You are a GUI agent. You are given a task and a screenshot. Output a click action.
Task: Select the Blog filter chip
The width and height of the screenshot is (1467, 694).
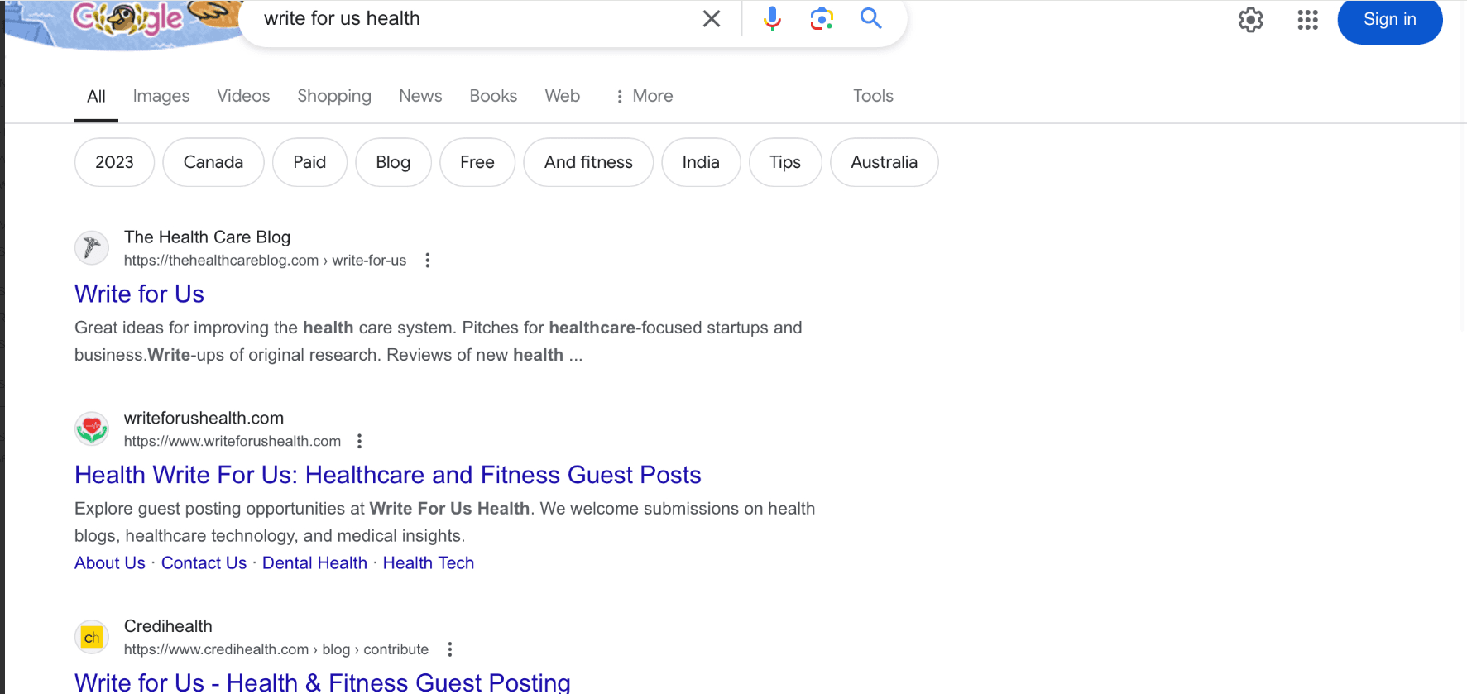click(393, 162)
